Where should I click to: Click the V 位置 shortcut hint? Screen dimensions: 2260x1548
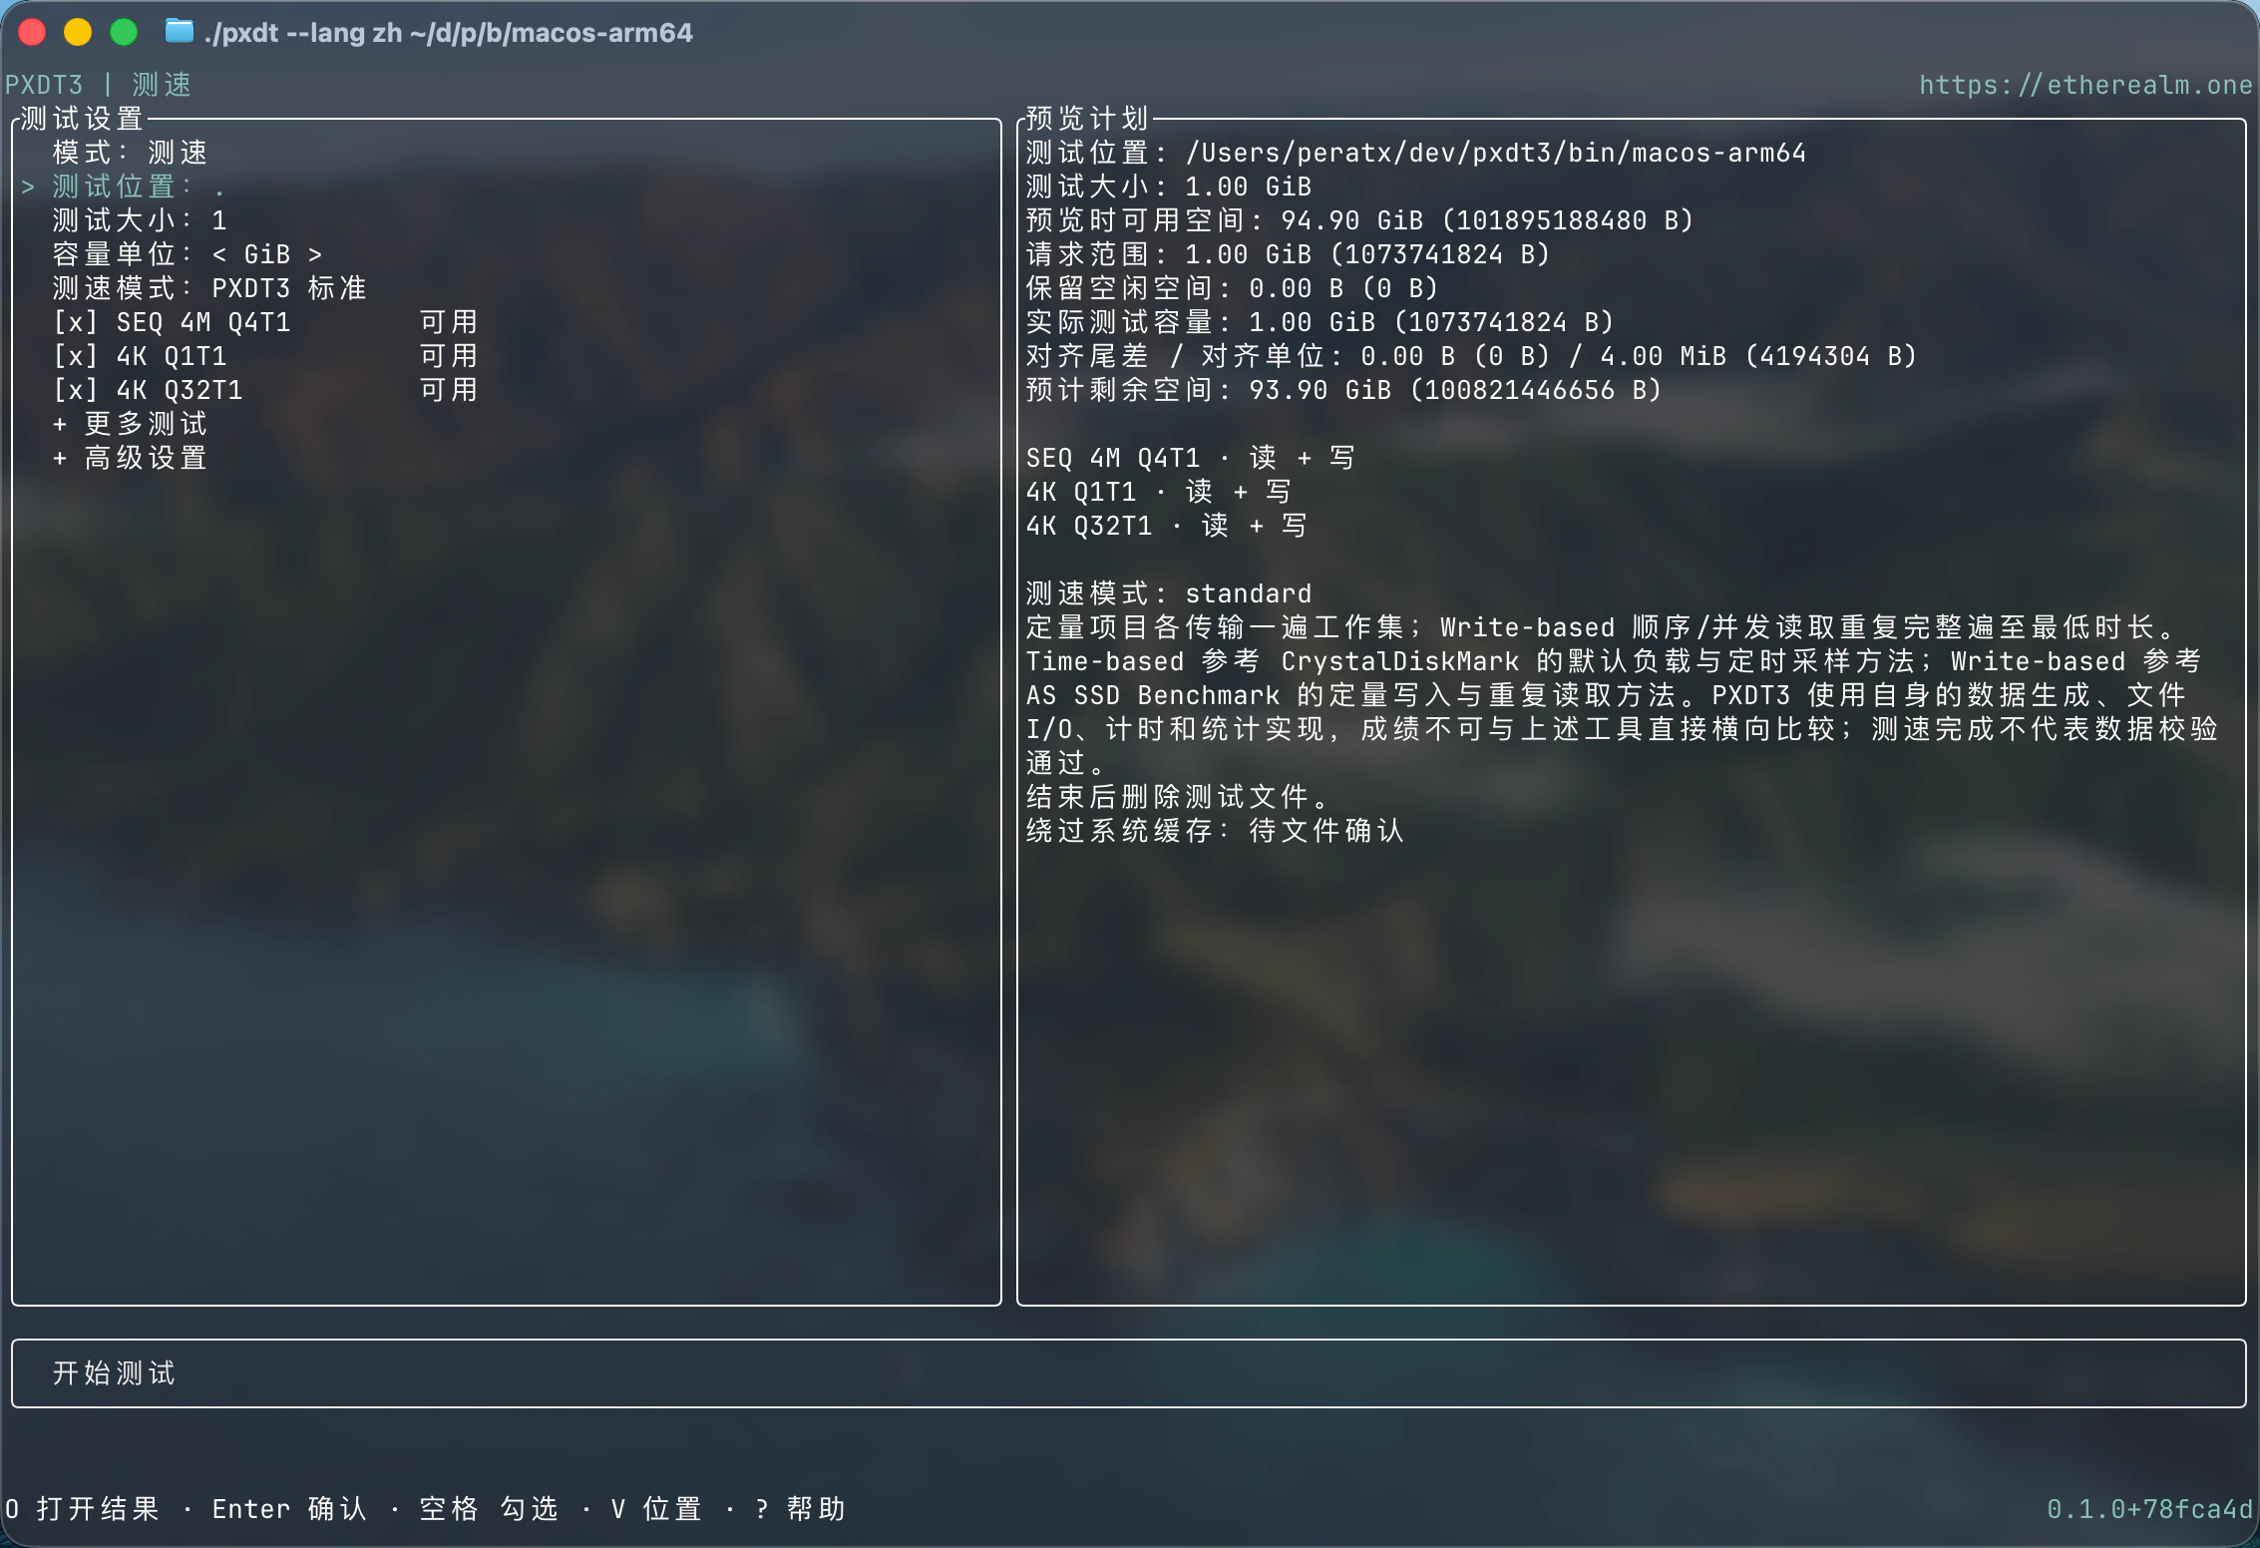coord(656,1509)
